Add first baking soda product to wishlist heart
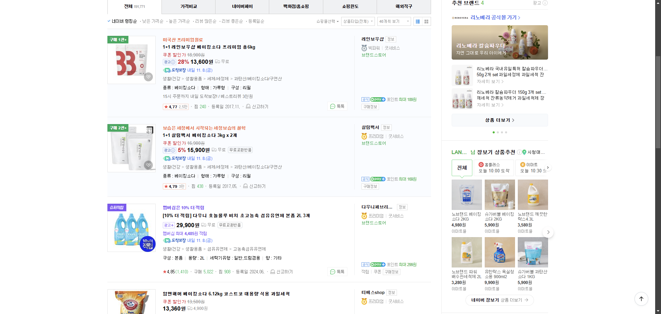This screenshot has height=314, width=661. point(148,77)
